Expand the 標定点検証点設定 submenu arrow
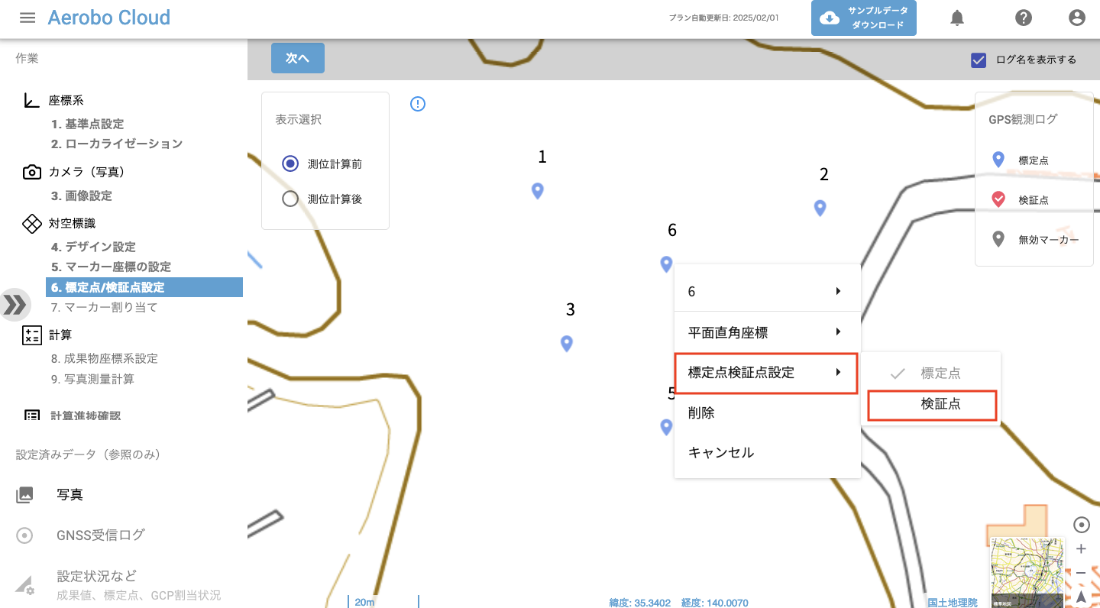The height and width of the screenshot is (608, 1100). click(839, 372)
